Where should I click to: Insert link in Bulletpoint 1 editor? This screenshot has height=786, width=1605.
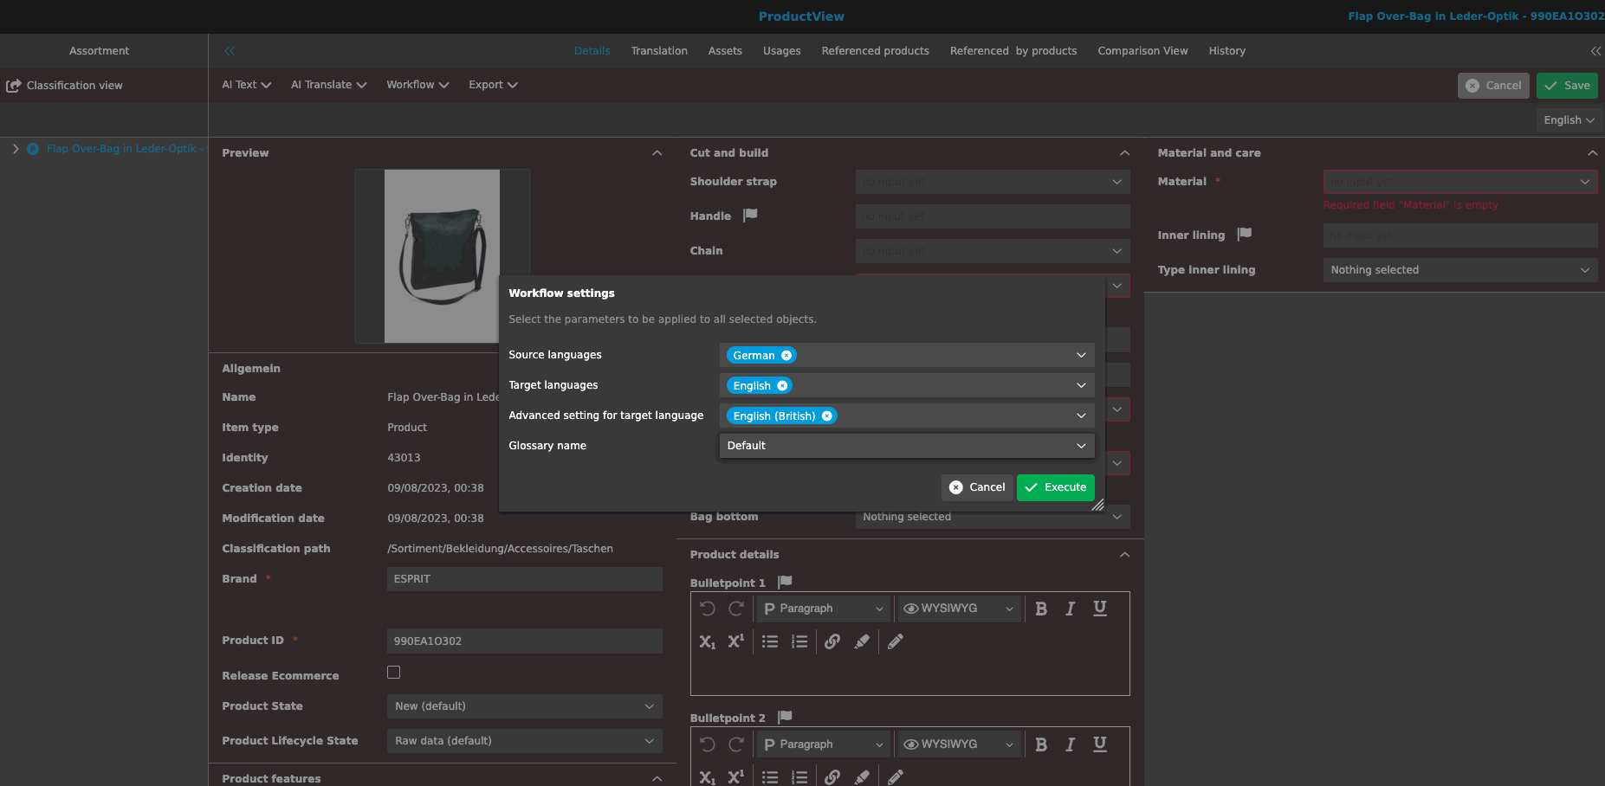[x=832, y=641]
